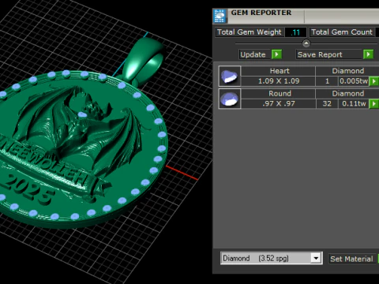
Task: Click the Round shape cell
Action: coord(279,94)
